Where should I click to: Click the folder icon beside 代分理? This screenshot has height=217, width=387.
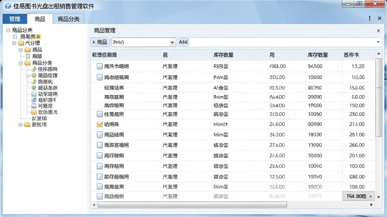point(21,43)
